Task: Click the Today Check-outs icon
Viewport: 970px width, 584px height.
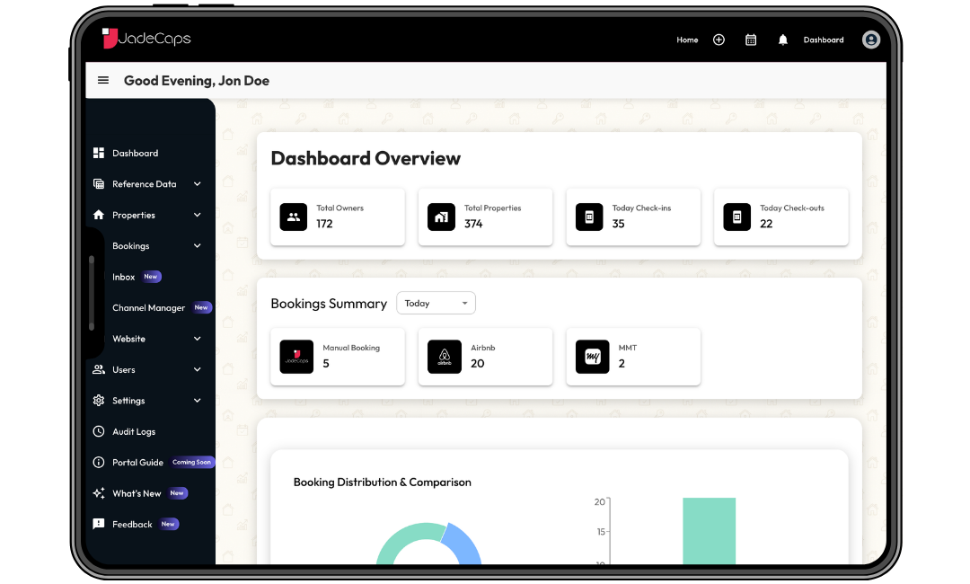Action: (736, 217)
